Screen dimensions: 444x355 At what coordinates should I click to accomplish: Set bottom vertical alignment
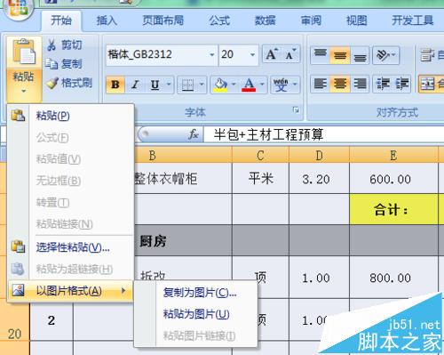[x=360, y=55]
